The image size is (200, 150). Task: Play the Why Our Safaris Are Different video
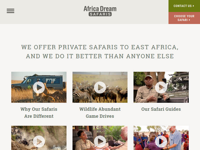[39, 87]
